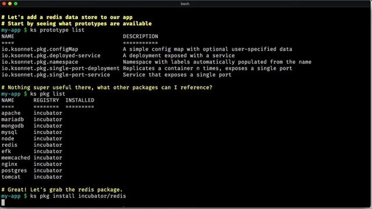Click the 'mongodb' package name
This screenshot has width=372, height=209.
pos(13,126)
